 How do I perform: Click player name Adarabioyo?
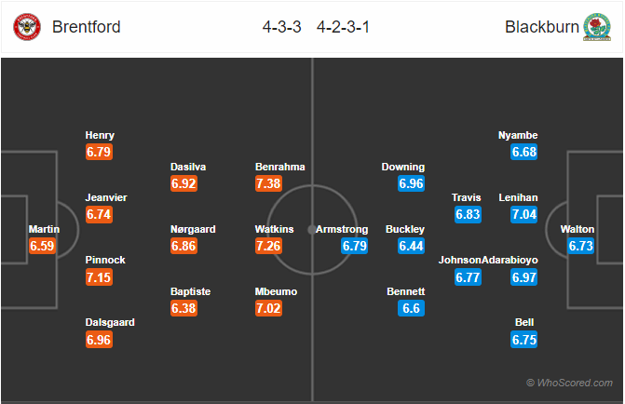pyautogui.click(x=510, y=260)
